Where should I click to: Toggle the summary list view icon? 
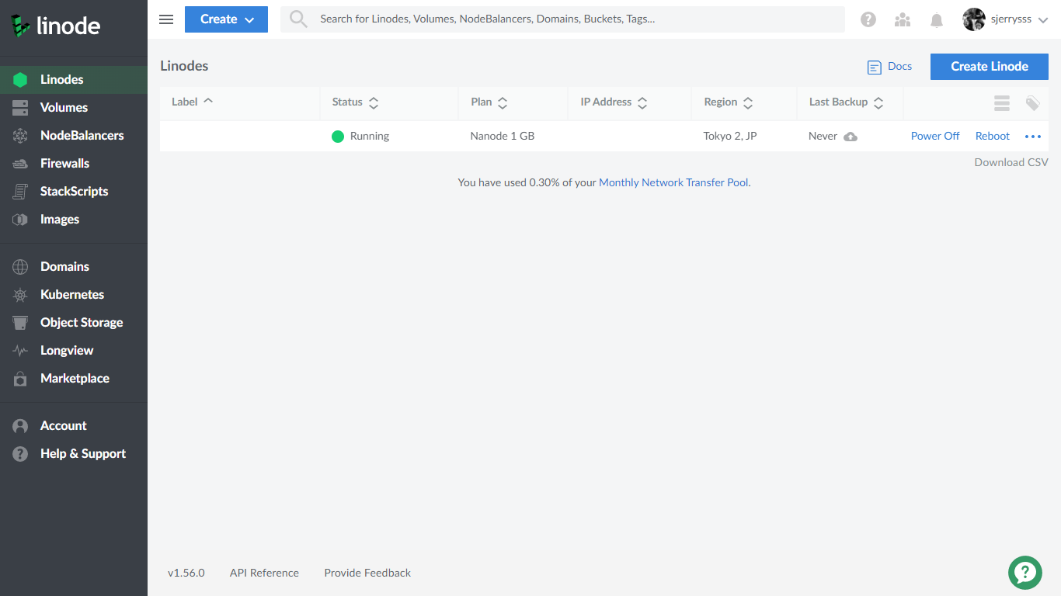tap(1002, 103)
